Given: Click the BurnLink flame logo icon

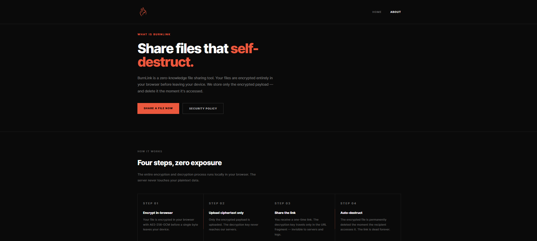Looking at the screenshot, I should 143,12.
